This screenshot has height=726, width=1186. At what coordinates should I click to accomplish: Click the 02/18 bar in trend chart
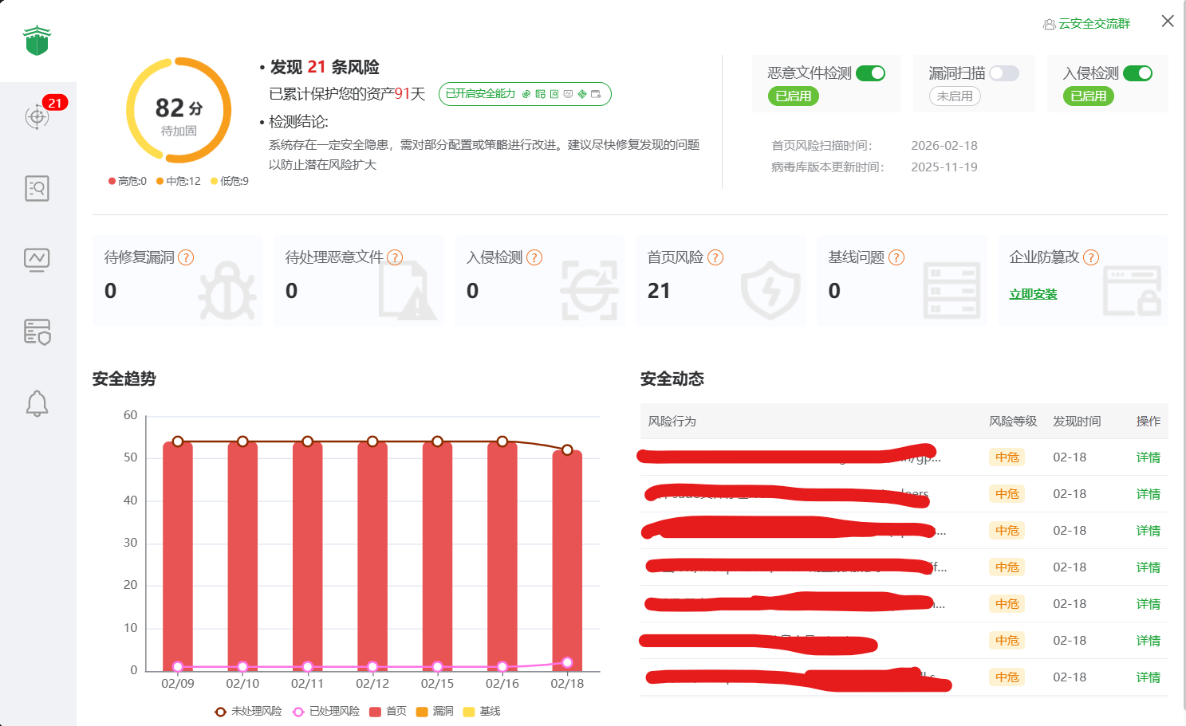click(x=567, y=558)
